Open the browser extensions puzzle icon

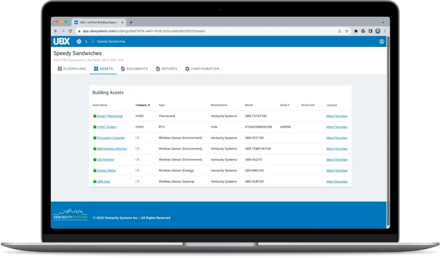356,31
